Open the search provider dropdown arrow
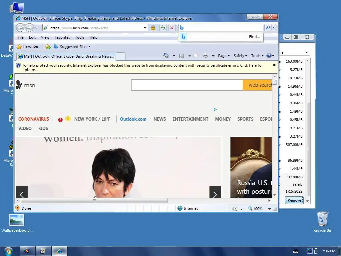The width and height of the screenshot is (341, 256). click(274, 28)
